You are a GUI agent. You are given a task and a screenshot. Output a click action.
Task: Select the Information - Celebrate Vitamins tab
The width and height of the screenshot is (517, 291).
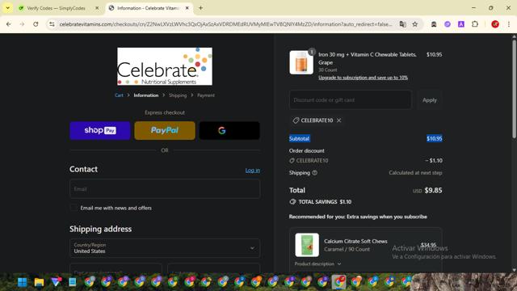click(x=148, y=8)
